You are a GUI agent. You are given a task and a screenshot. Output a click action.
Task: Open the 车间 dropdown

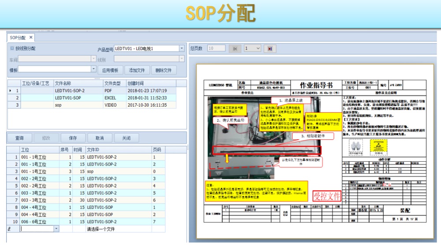93,59
